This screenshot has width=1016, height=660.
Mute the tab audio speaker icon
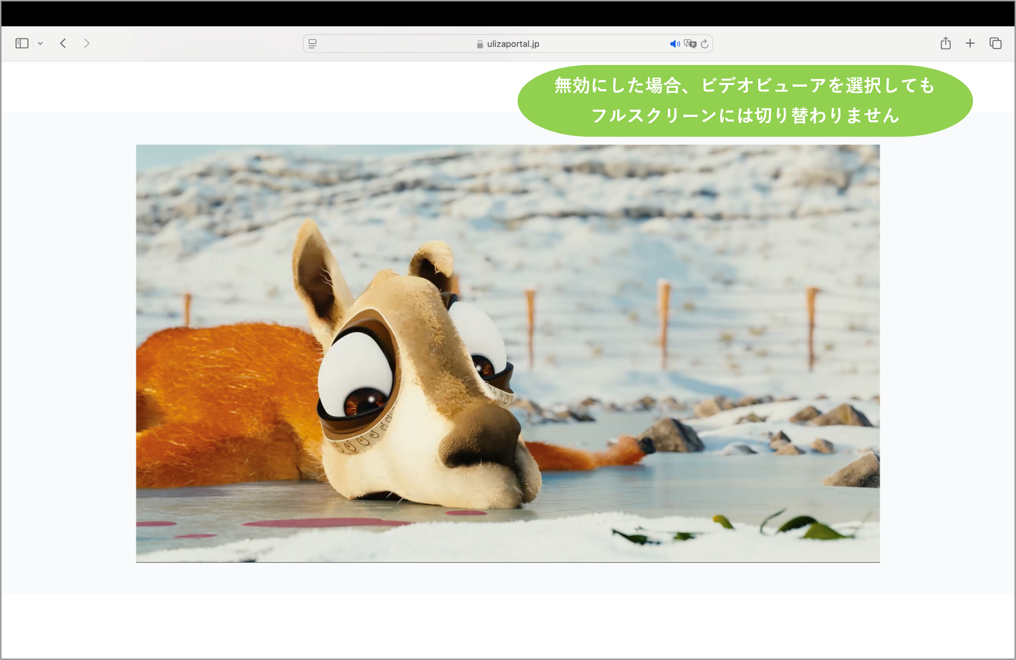point(675,44)
